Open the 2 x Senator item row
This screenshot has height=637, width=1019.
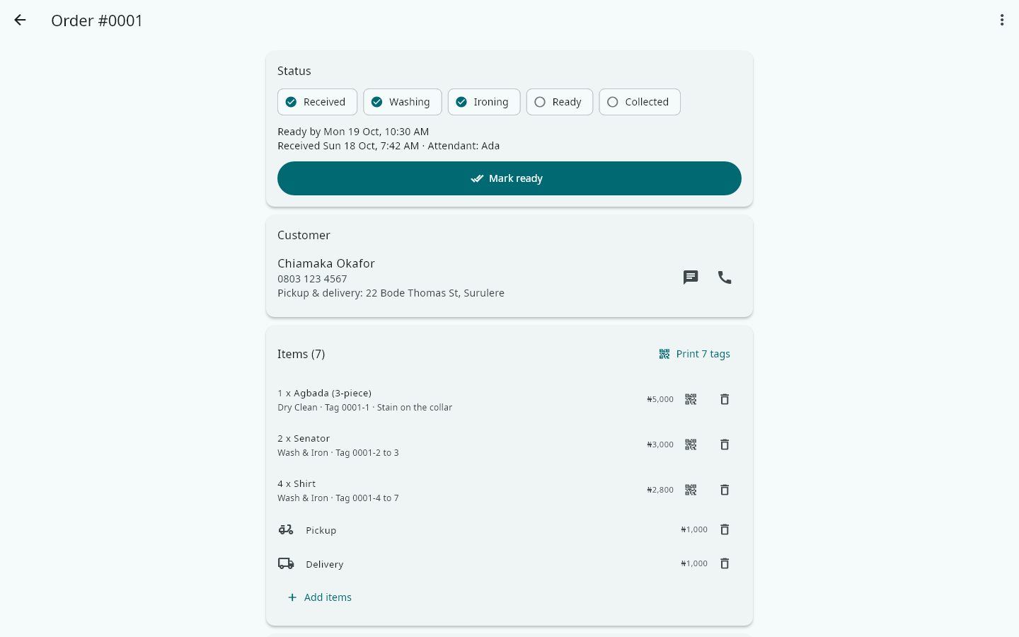point(509,444)
